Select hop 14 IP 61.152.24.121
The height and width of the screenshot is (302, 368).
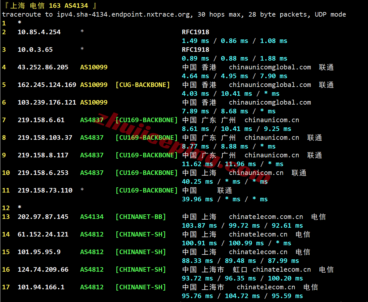point(43,235)
